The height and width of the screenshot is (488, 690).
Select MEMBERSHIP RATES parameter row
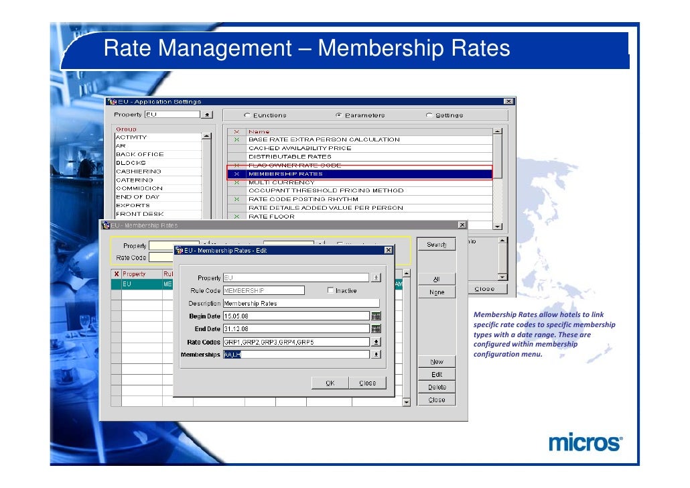(x=360, y=174)
